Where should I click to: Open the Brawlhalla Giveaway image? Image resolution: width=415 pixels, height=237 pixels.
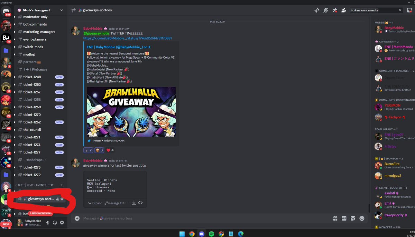coord(131,111)
